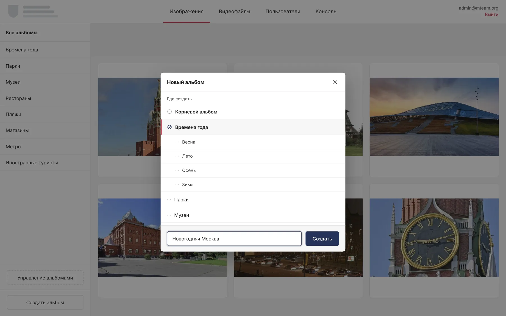Viewport: 506px width, 316px height.
Task: Click Создать альбом button in sidebar
Action: [x=45, y=302]
